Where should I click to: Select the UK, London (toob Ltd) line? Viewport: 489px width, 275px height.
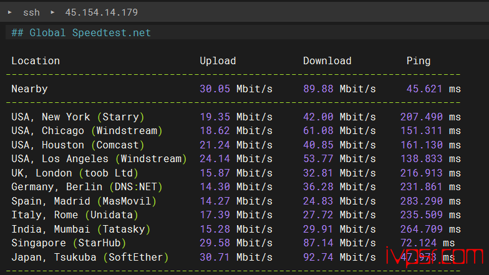pyautogui.click(x=75, y=173)
